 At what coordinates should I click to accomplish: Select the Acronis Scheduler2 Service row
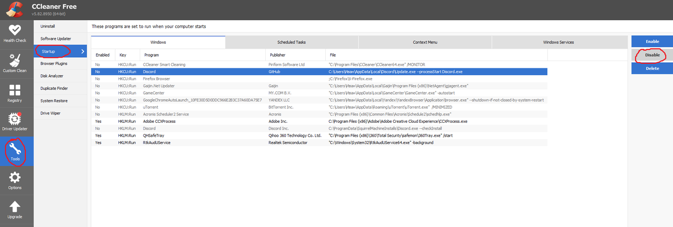(x=319, y=114)
